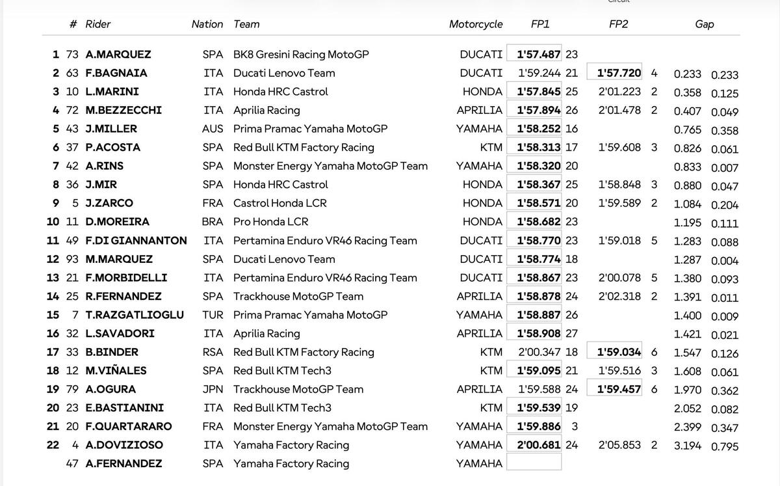The image size is (780, 486).
Task: Click Red Bull KTM Tech3 for M.VIÑALES
Action: pos(282,371)
